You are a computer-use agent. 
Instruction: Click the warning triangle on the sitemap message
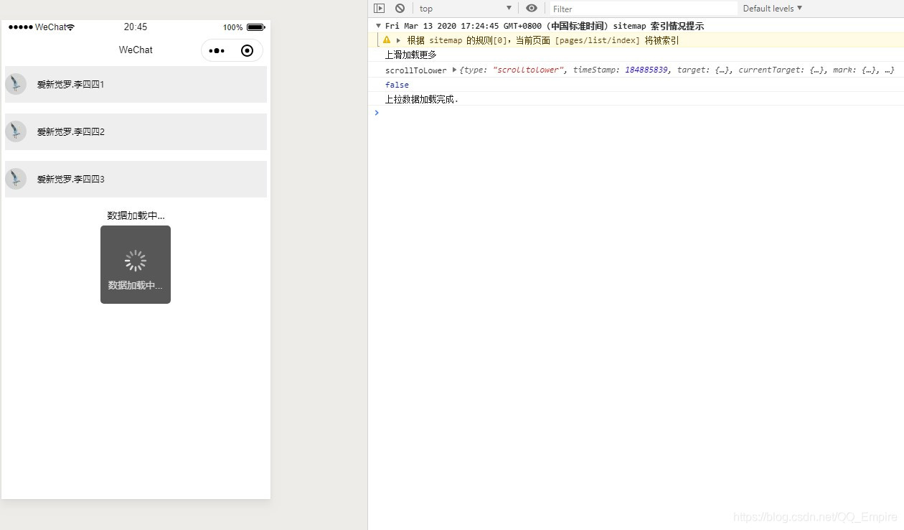pos(387,40)
